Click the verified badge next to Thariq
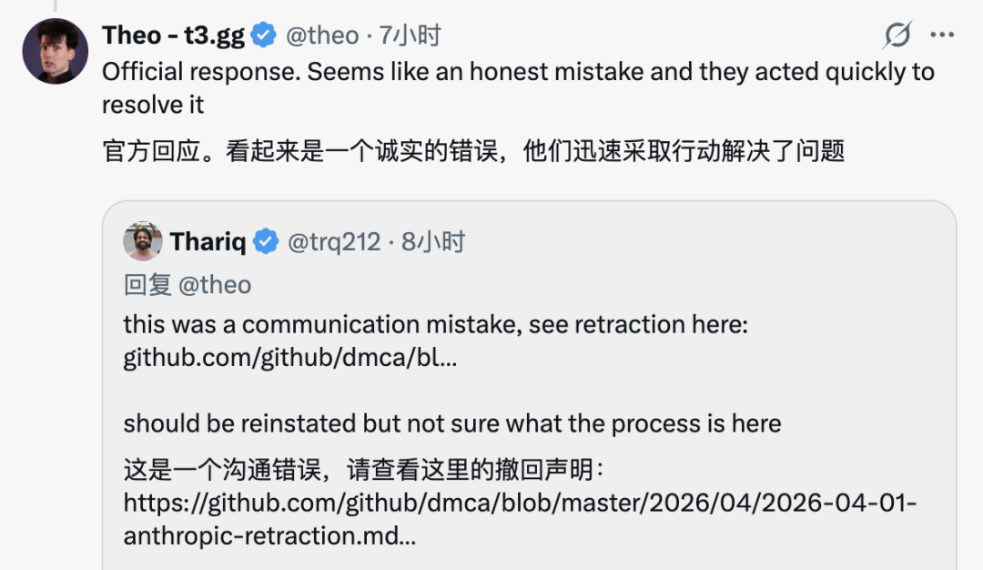 tap(266, 241)
